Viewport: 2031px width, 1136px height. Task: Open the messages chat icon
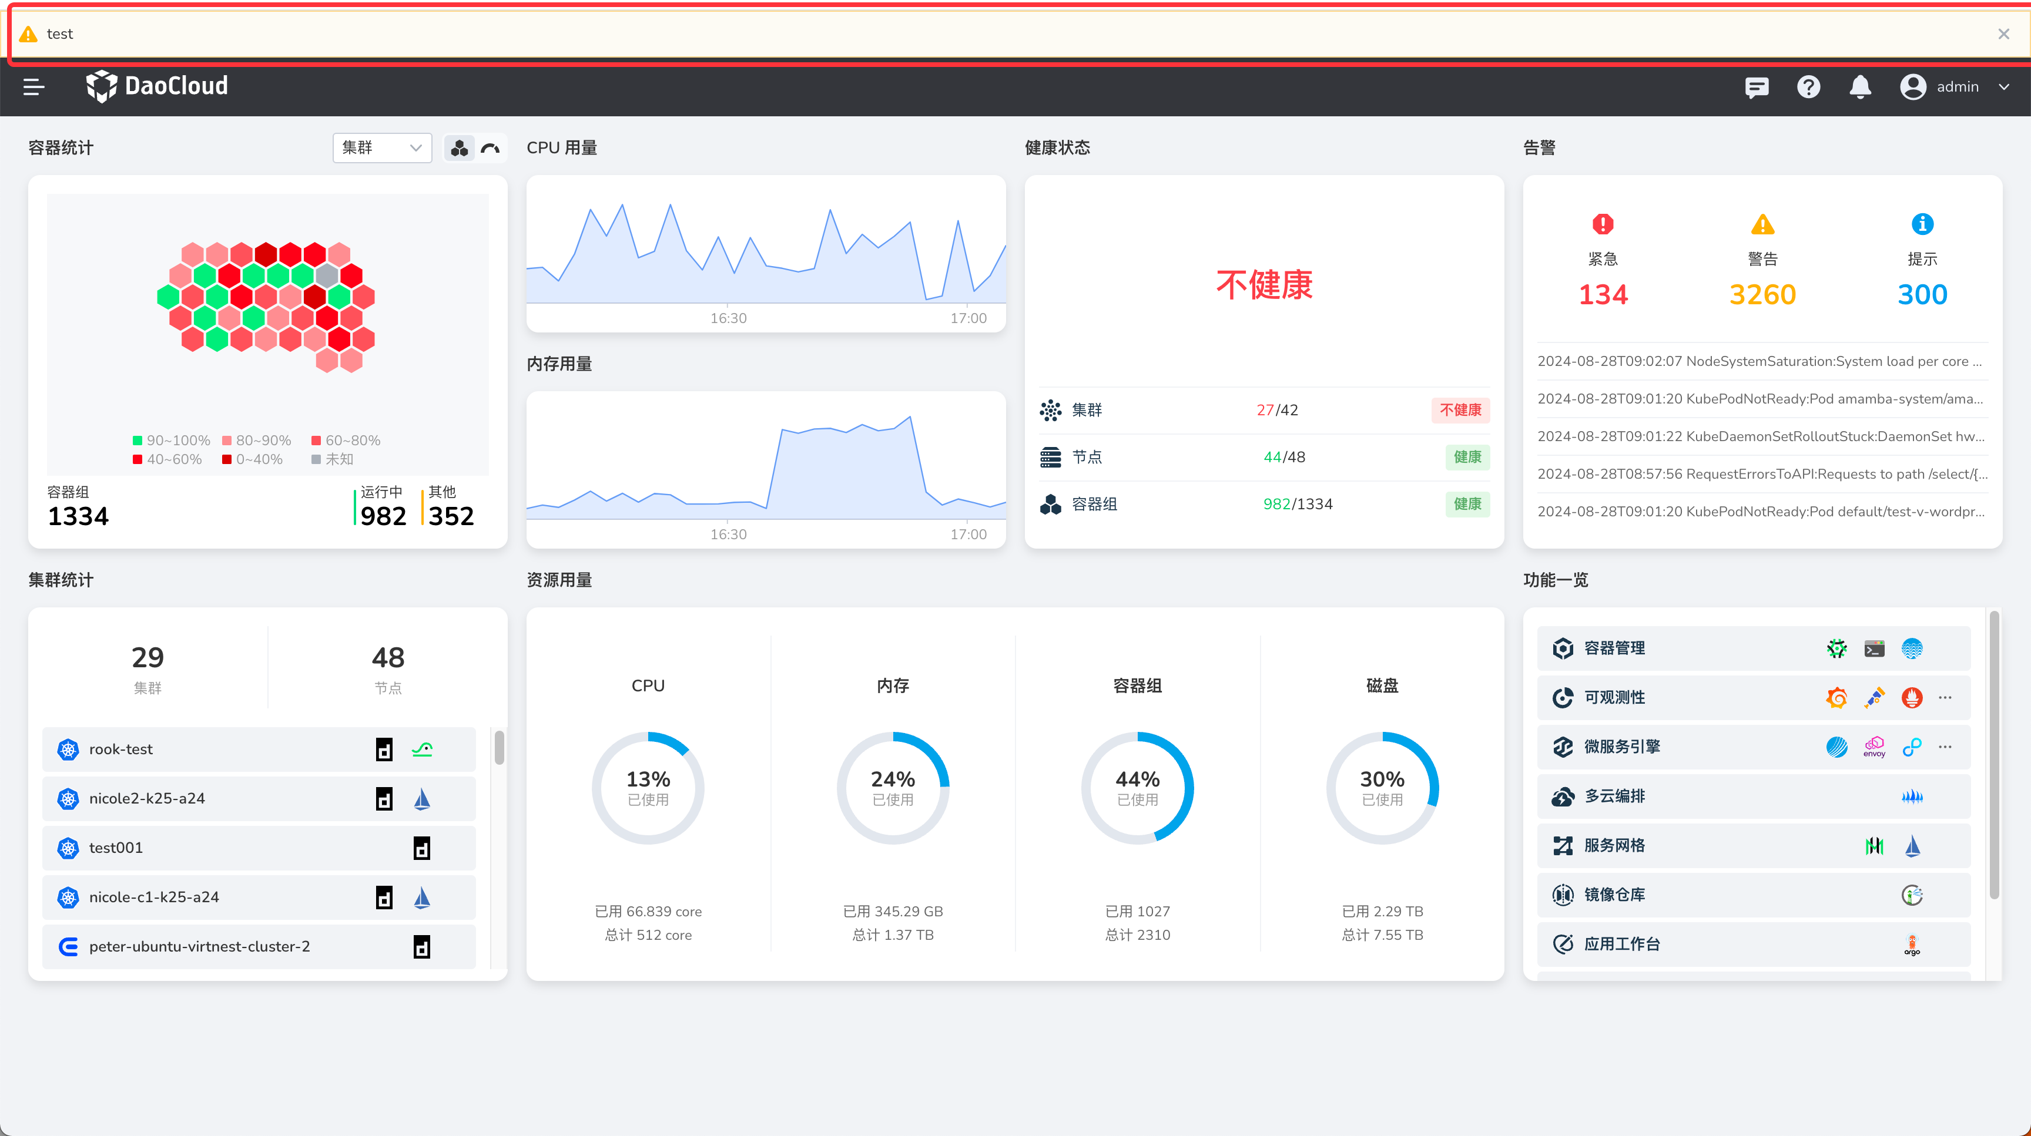point(1757,87)
